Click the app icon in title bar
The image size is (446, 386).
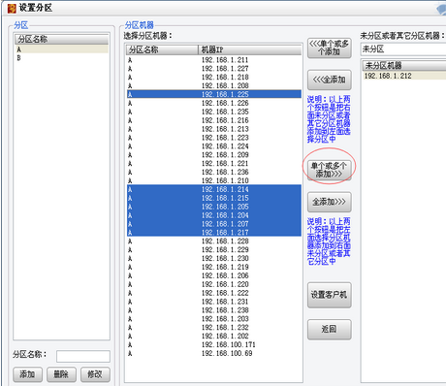tap(12, 9)
